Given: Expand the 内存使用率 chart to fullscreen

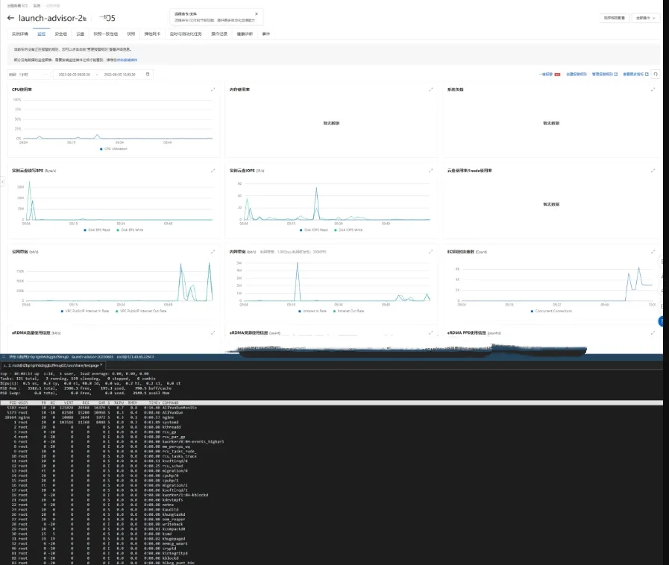Looking at the screenshot, I should 430,89.
